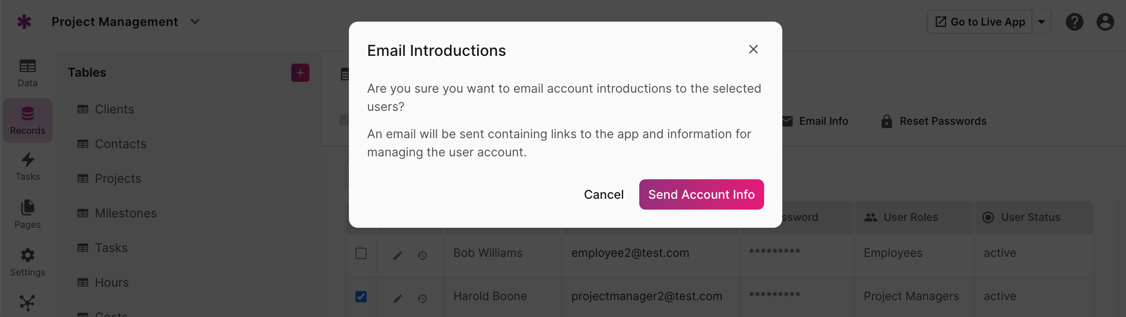This screenshot has height=317, width=1126.
Task: Open the Go to Live App dropdown arrow
Action: point(1041,22)
